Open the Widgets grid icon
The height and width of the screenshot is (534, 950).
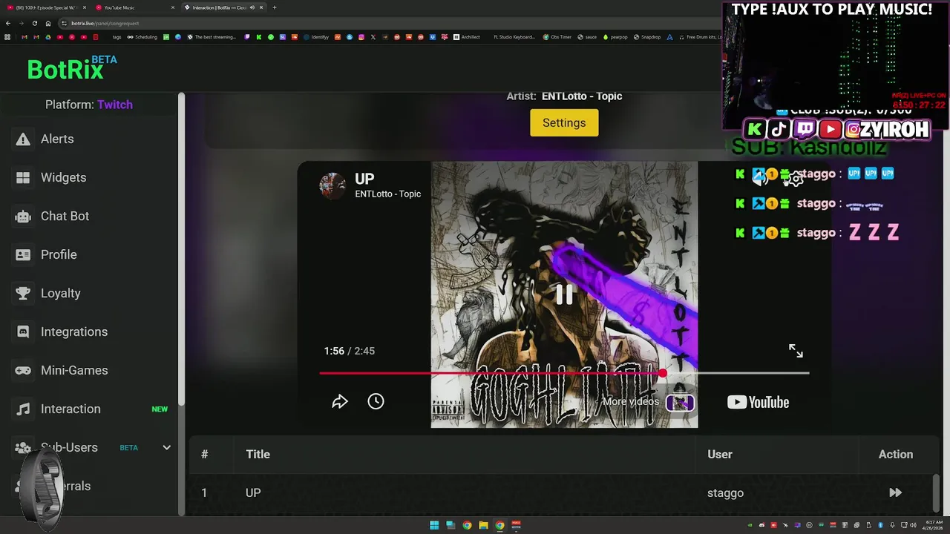(23, 177)
